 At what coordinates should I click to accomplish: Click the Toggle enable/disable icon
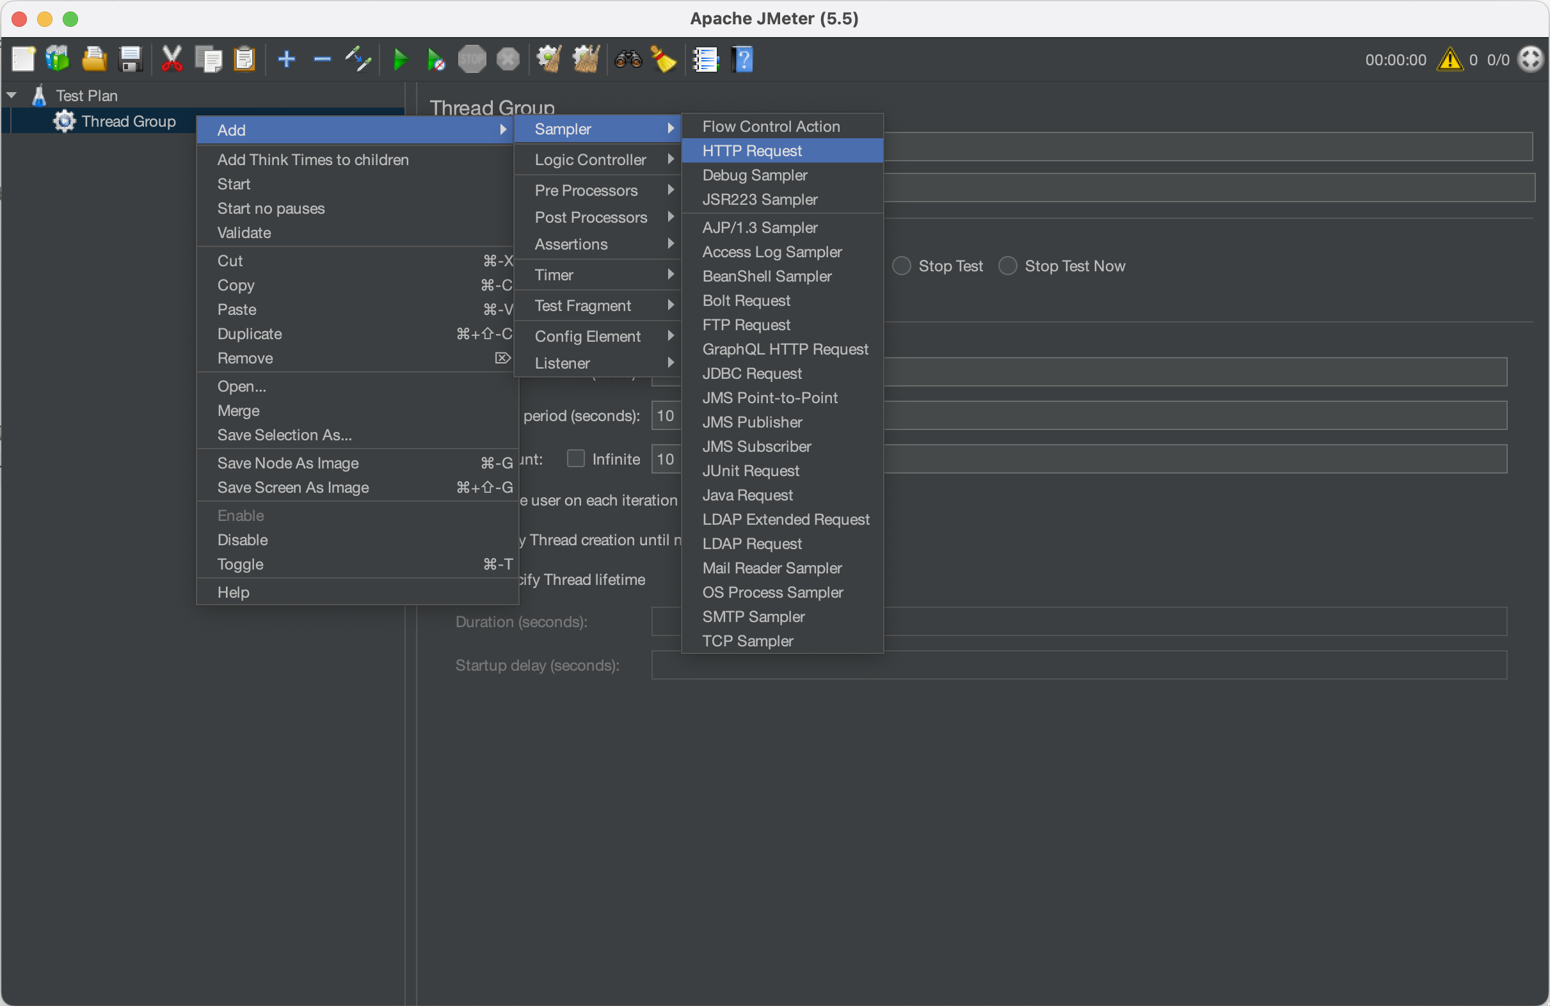(358, 60)
